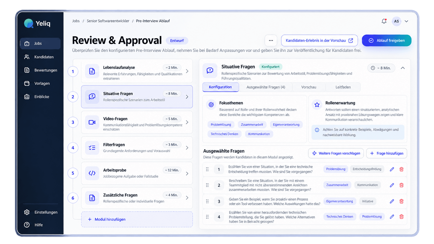Edit question 2 with pencil icon

tap(392, 185)
